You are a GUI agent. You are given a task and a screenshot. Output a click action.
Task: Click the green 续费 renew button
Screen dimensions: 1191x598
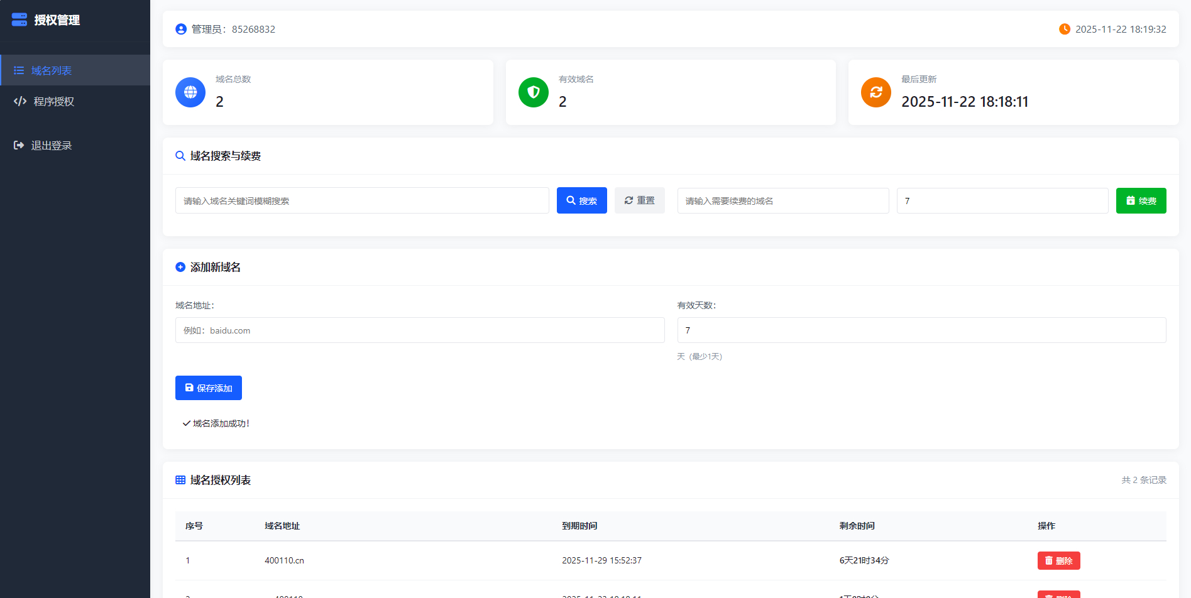coord(1141,200)
